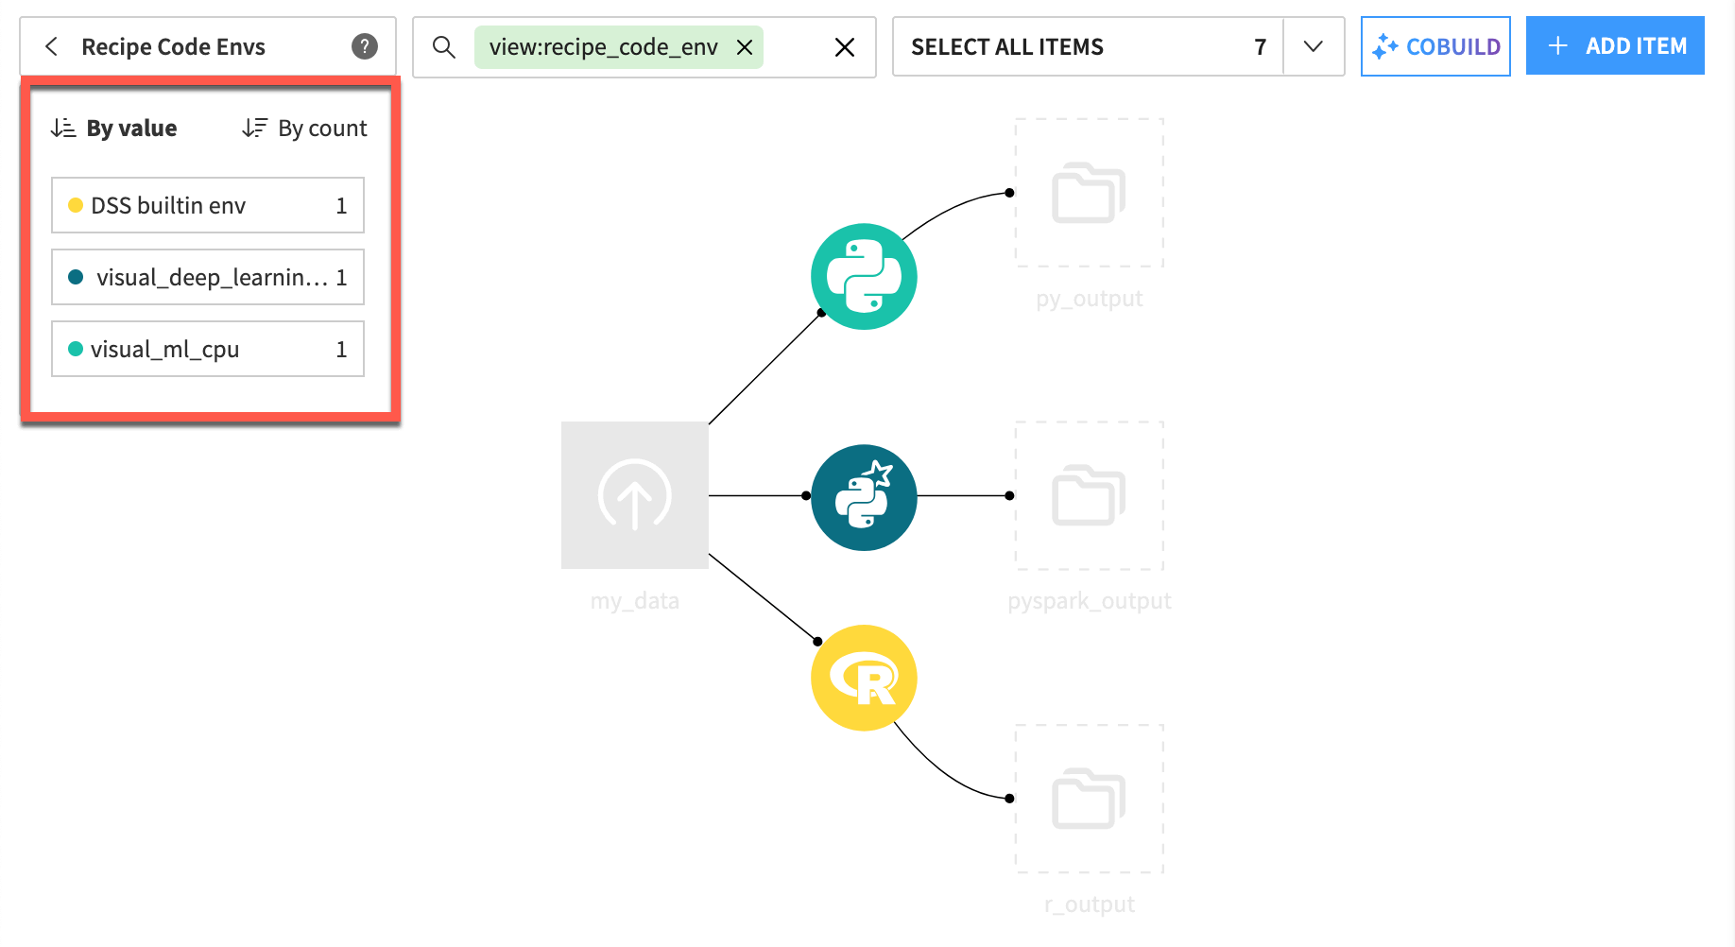
Task: Sort code envs by value
Action: [x=114, y=129]
